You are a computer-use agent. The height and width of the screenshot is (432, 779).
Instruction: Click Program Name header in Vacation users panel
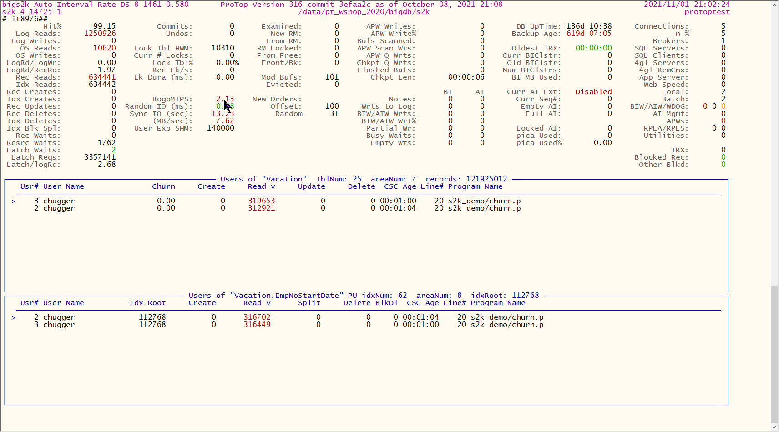(x=475, y=186)
